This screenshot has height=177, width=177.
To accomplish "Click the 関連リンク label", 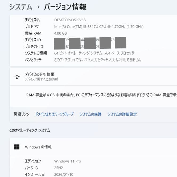I will 22,114.
